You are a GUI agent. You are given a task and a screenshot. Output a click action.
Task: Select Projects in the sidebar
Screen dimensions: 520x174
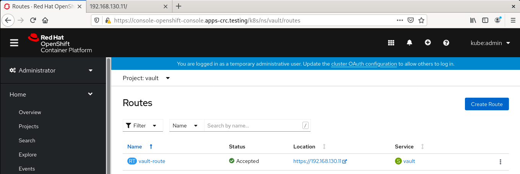point(29,126)
